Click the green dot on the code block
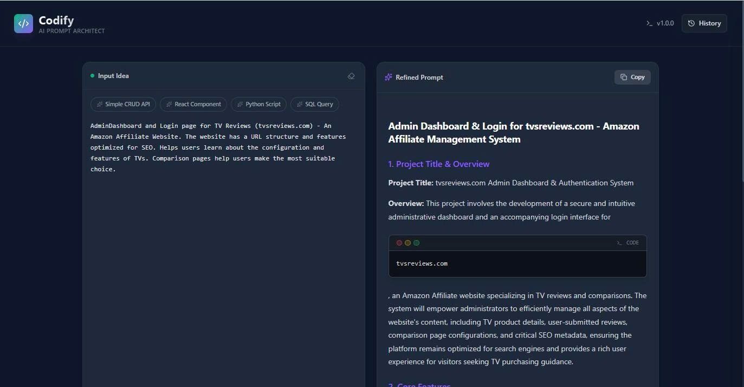Image resolution: width=744 pixels, height=387 pixels. (417, 243)
